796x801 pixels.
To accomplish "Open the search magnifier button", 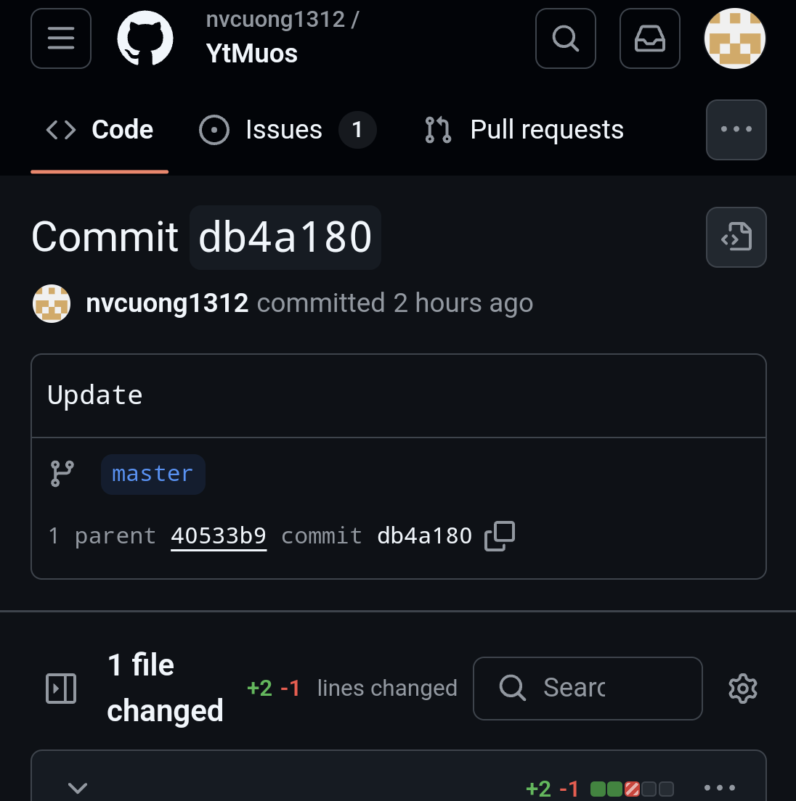I will click(566, 38).
